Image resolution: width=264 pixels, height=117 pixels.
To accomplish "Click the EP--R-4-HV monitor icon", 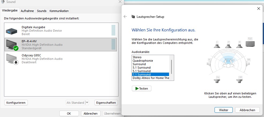I will pyautogui.click(x=12, y=45).
